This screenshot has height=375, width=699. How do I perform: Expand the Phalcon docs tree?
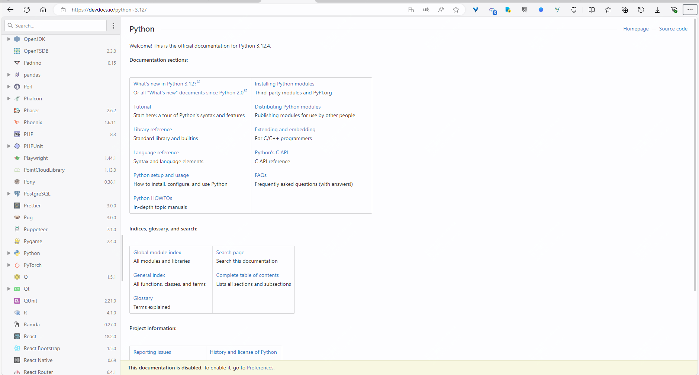[9, 98]
